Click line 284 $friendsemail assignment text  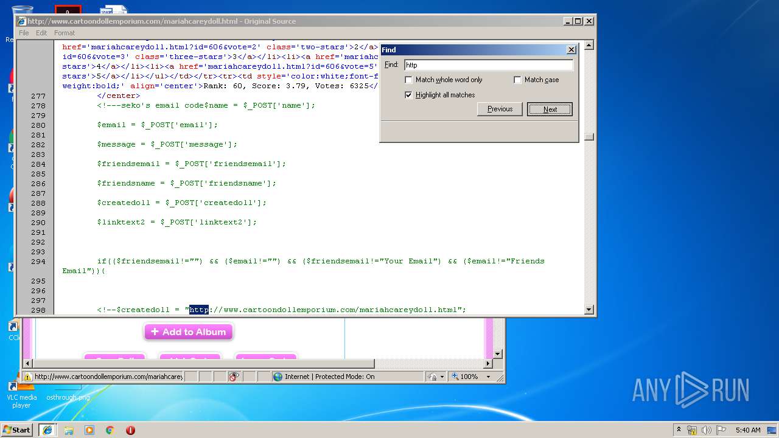(x=191, y=164)
